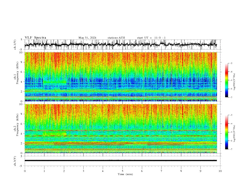Click the "-4" label on ch.2 colorbar
Image resolution: width=248 pixels, height=192 pixels.
coord(231,124)
